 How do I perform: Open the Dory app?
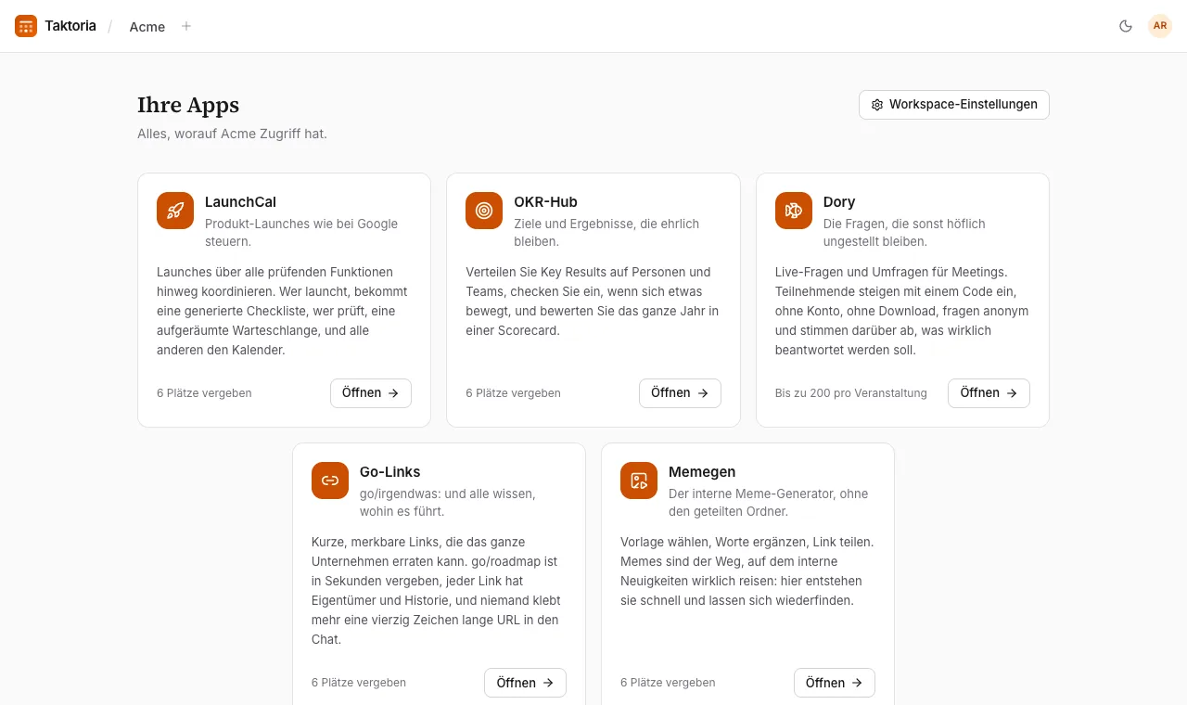[989, 393]
